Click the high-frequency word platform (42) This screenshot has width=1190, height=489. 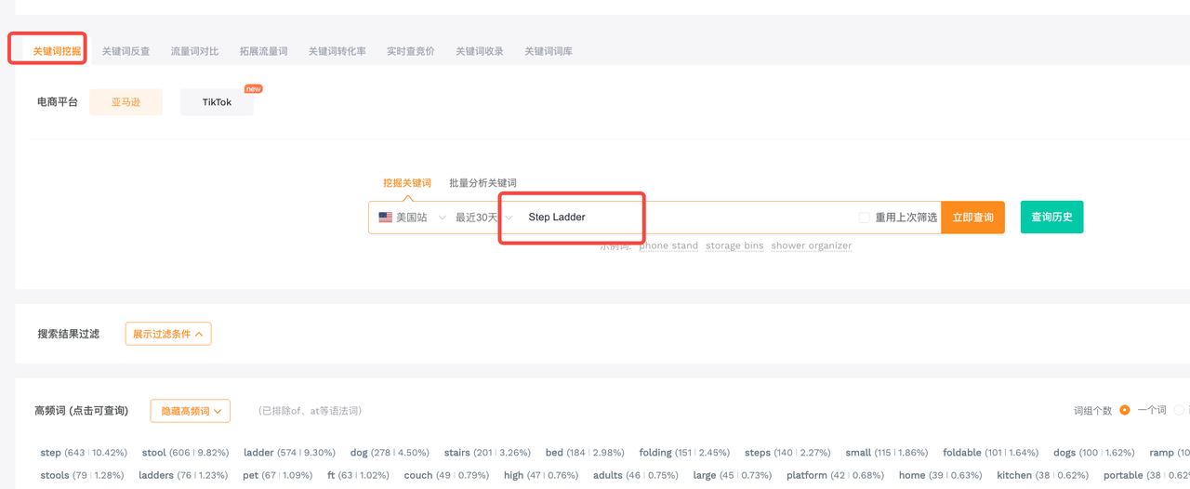tap(835, 475)
